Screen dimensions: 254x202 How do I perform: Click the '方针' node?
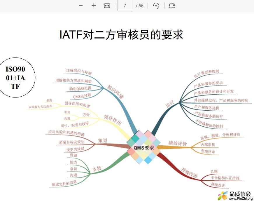pyautogui.click(x=86, y=115)
